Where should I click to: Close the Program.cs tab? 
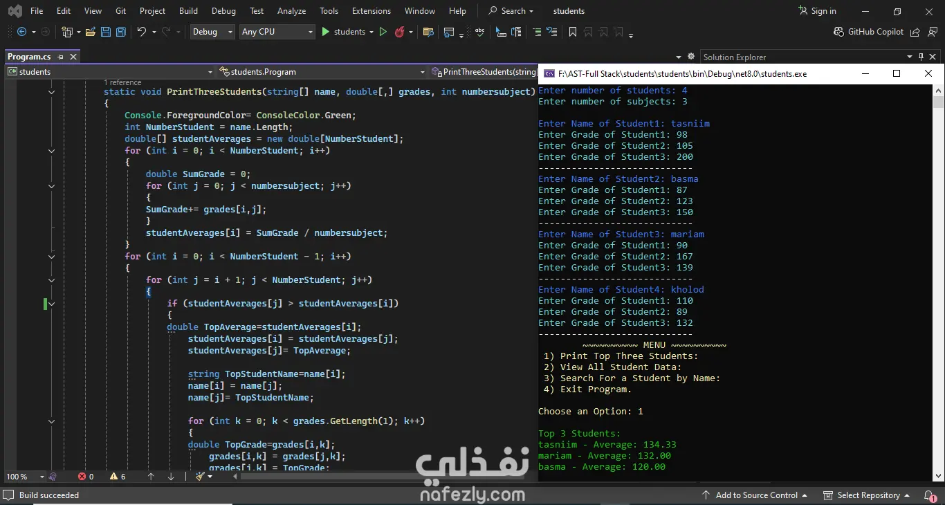73,57
